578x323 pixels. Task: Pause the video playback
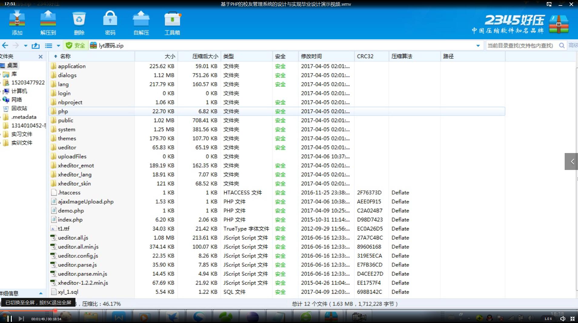coord(10,318)
